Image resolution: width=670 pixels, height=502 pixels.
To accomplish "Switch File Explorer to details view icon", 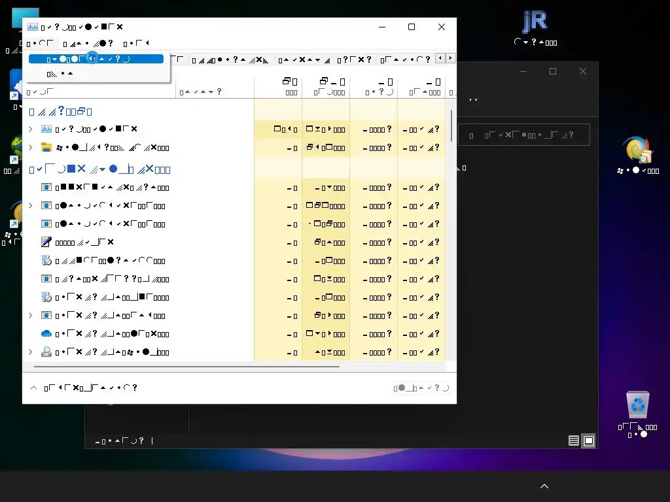I will (573, 441).
